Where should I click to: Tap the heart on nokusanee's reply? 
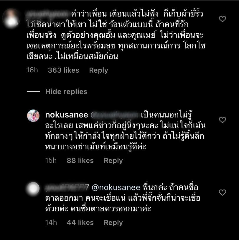222,120
